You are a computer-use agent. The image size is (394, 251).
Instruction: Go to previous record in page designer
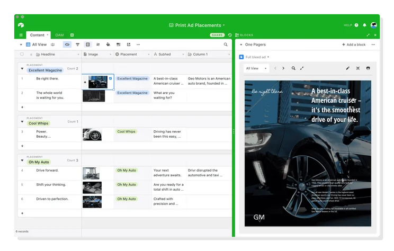pos(275,68)
